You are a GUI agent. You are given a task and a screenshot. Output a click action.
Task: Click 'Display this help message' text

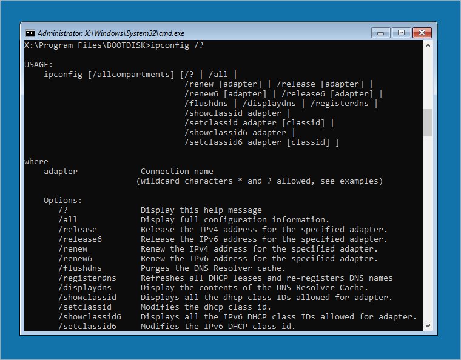[x=201, y=210]
